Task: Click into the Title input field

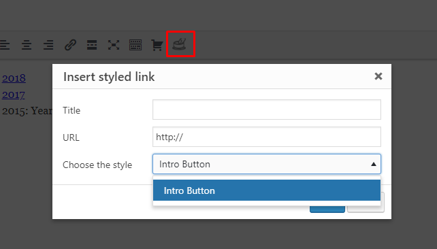Action: 267,110
